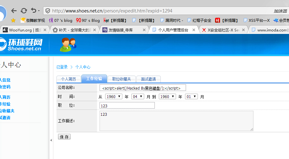Click the 环球鞋网 Shoes.net.cn logo
Viewport: 289px width, 159px height.
pyautogui.click(x=21, y=44)
